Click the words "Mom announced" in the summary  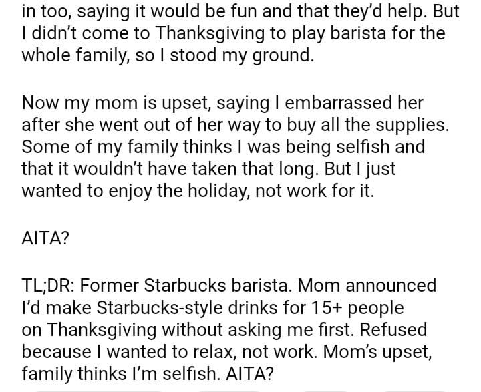pos(366,286)
